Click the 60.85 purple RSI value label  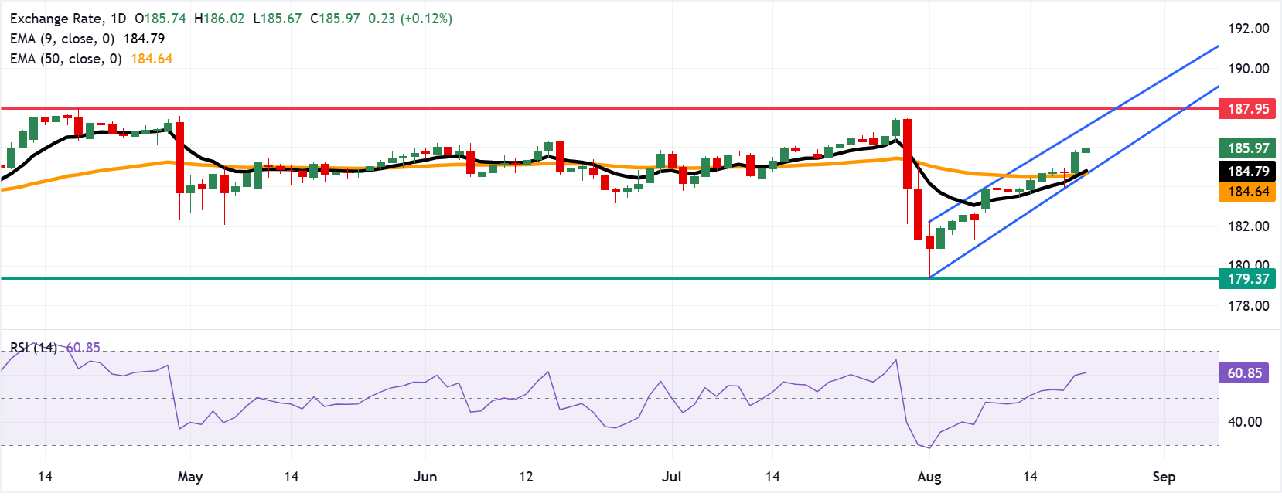[x=1244, y=373]
